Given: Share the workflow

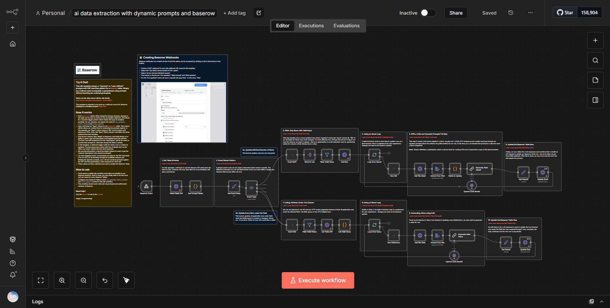Looking at the screenshot, I should (456, 13).
